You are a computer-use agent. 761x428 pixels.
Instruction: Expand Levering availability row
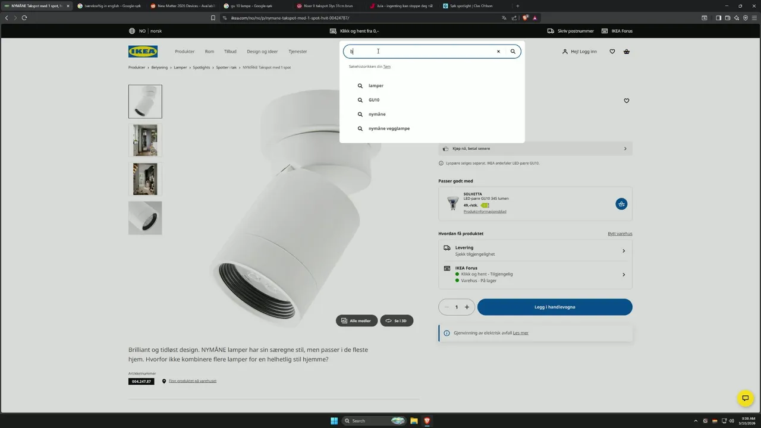535,251
